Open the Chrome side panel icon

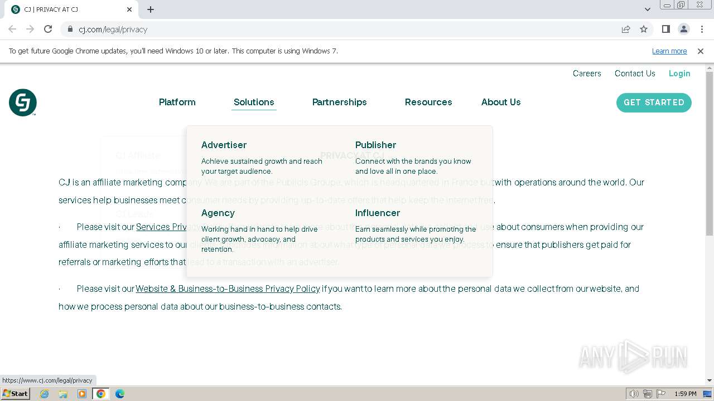[x=665, y=29]
